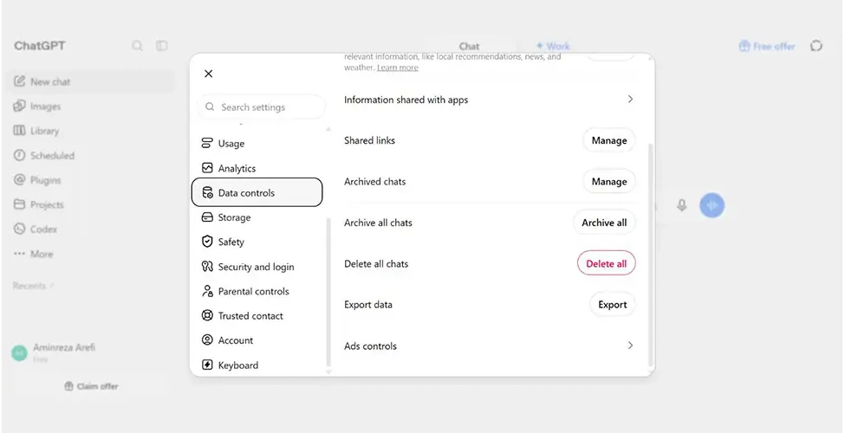This screenshot has width=845, height=433.
Task: Click the Account profile icon
Action: pos(207,339)
